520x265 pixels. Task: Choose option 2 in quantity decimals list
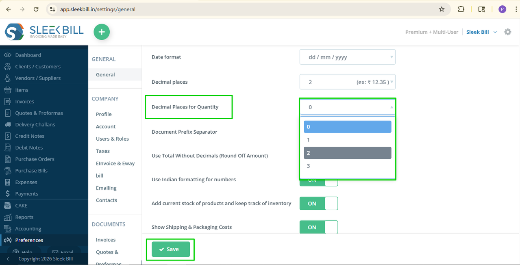click(348, 153)
